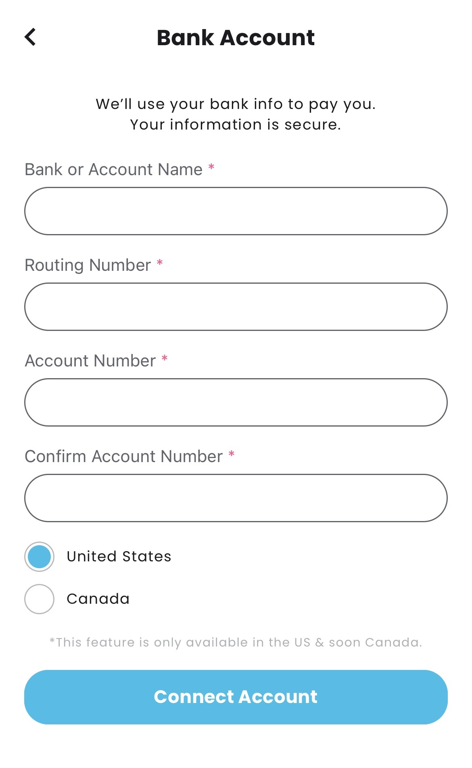The width and height of the screenshot is (472, 768).
Task: Click the Bank or Account Name label
Action: tap(113, 170)
